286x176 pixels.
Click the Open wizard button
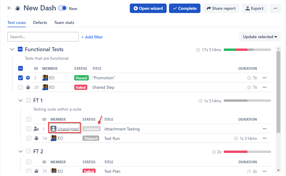148,8
